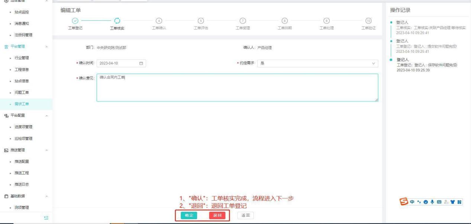The height and width of the screenshot is (224, 471).
Task: Collapse the 基础数据 sidebar section
Action: (x=46, y=196)
